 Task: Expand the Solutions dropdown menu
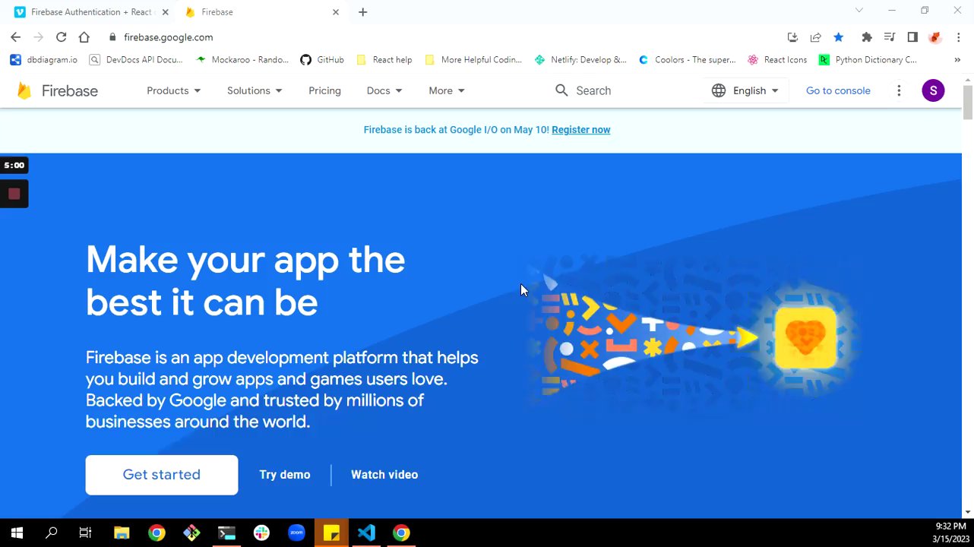click(x=255, y=90)
